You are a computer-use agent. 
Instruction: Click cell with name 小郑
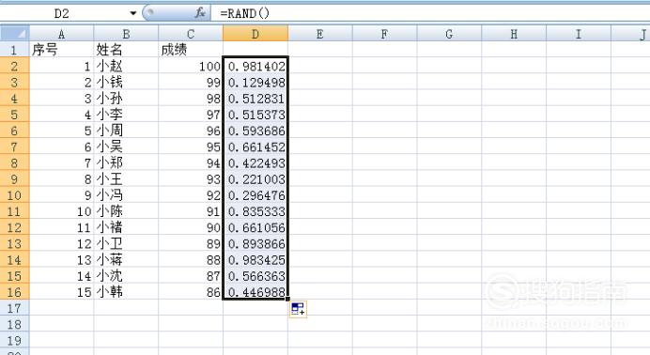[x=126, y=162]
